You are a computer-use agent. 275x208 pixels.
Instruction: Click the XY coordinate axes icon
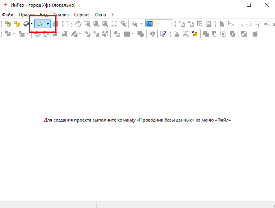point(69,24)
